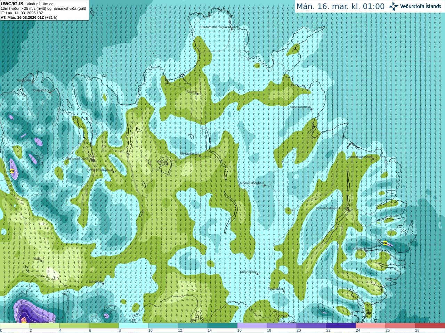
Task: Click the 'Sandvíkurheiði' station label
Action: pos(300,107)
